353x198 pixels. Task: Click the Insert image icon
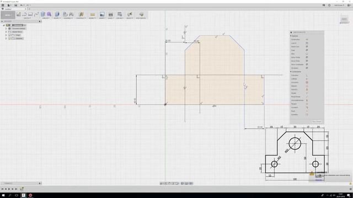pyautogui.click(x=102, y=14)
